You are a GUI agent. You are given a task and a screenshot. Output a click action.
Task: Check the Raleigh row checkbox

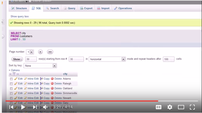click(11, 84)
